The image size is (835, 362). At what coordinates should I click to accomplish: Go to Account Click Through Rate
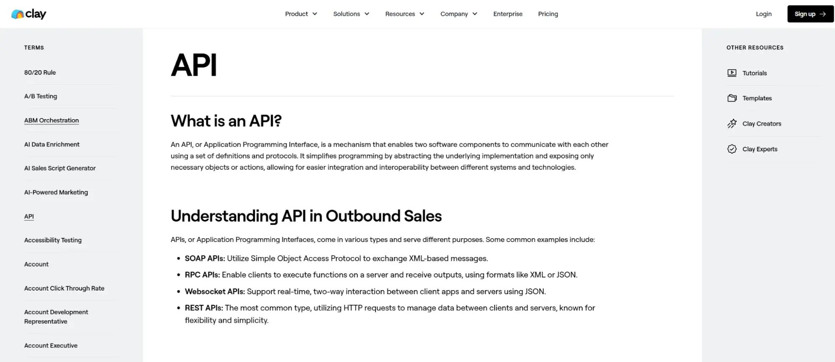(x=64, y=288)
